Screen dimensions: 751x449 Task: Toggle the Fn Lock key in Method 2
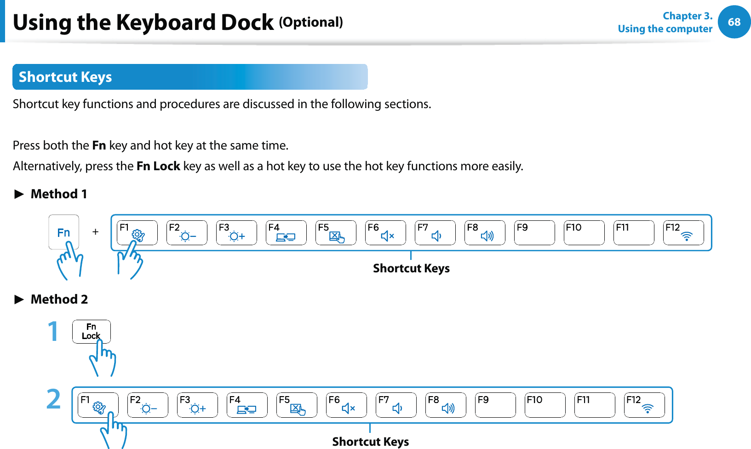91,331
